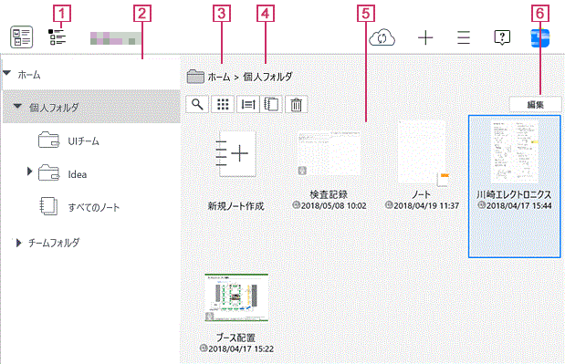Collapse the ホーム tree node

click(x=7, y=73)
